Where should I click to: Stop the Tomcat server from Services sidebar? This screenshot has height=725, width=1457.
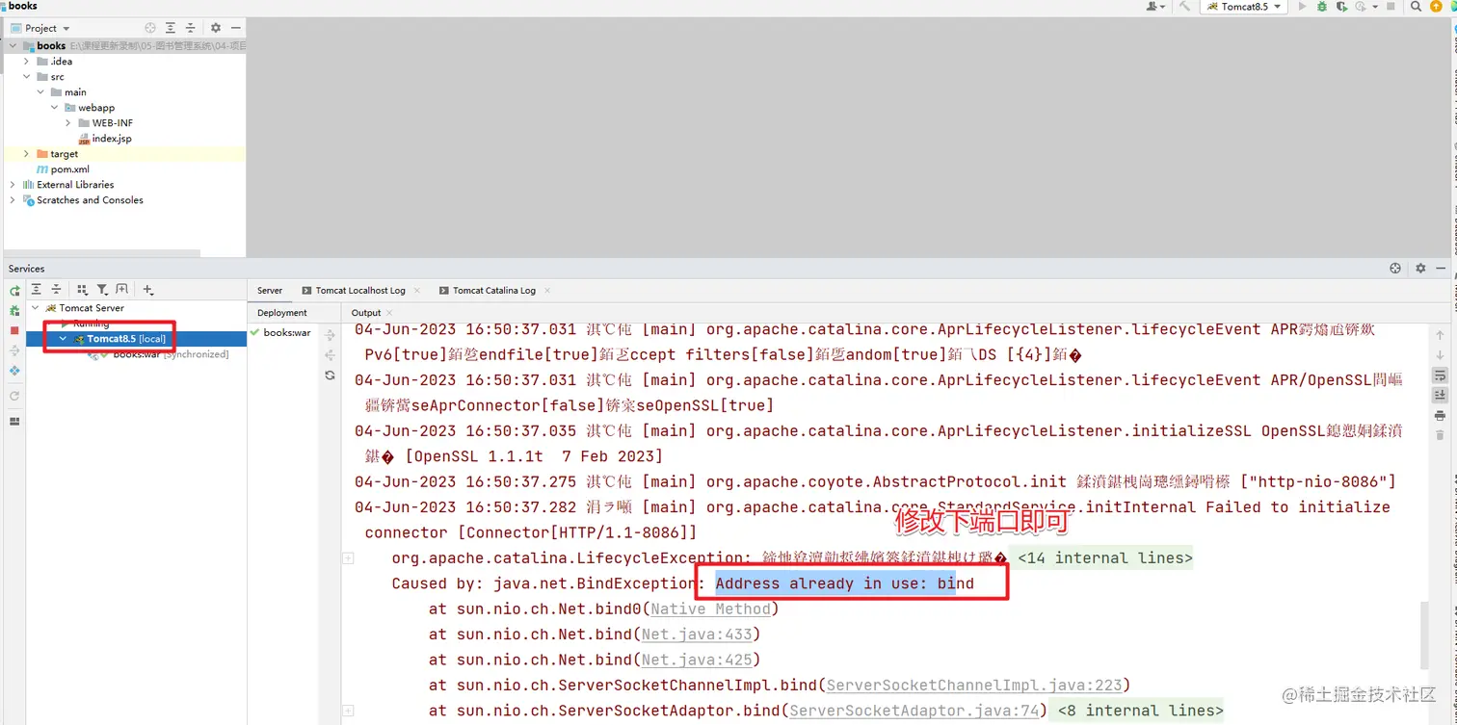pyautogui.click(x=14, y=330)
